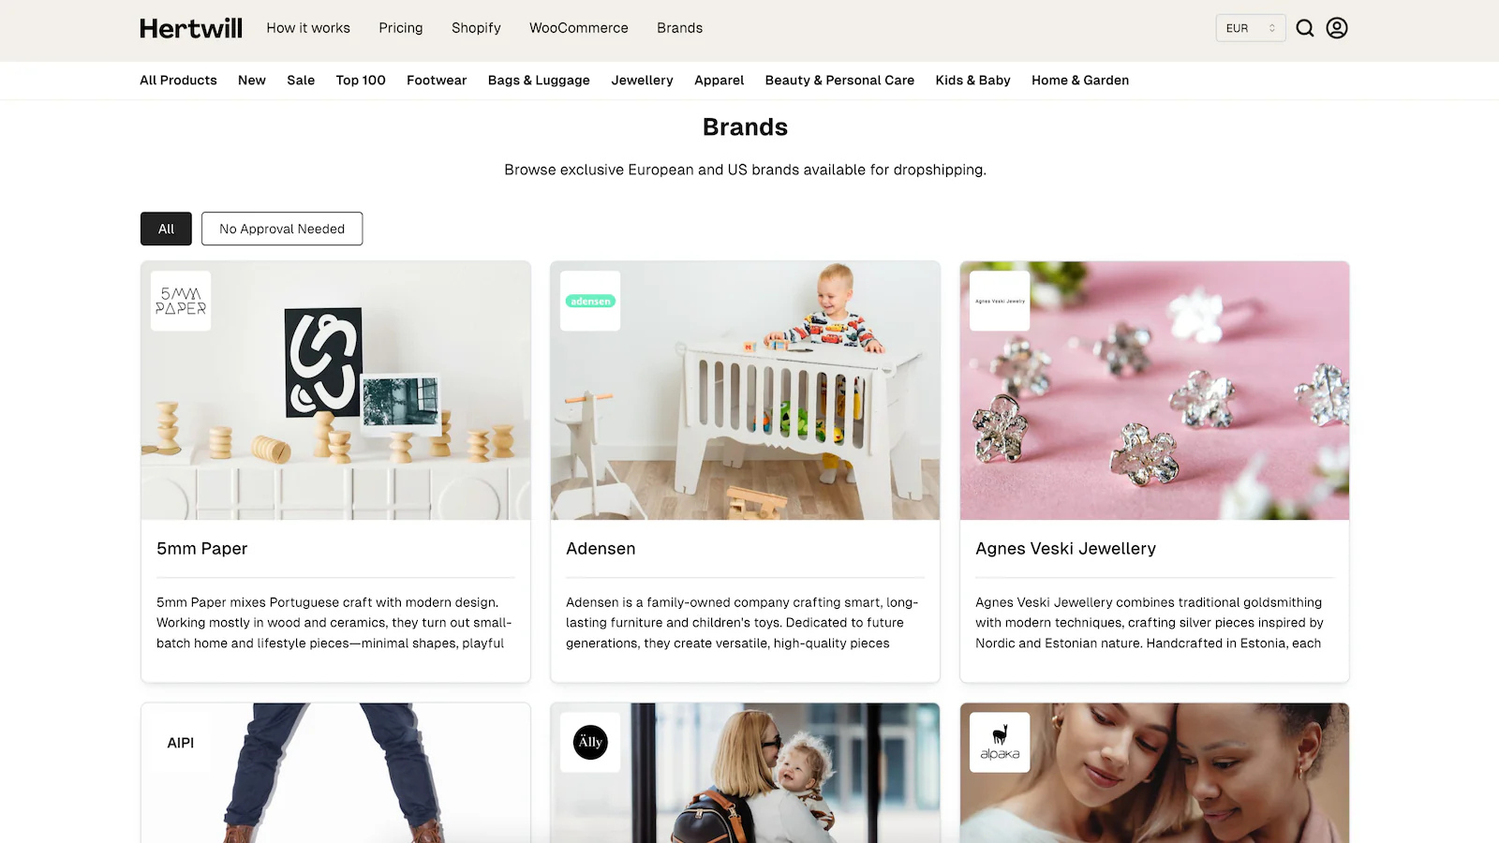Open the Footwear category menu
The height and width of the screenshot is (843, 1499).
click(437, 81)
